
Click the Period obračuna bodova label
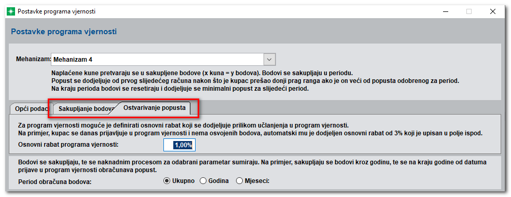(55, 181)
